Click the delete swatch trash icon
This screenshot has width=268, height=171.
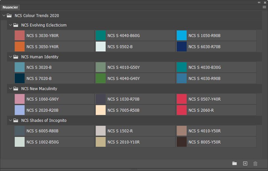(x=255, y=163)
